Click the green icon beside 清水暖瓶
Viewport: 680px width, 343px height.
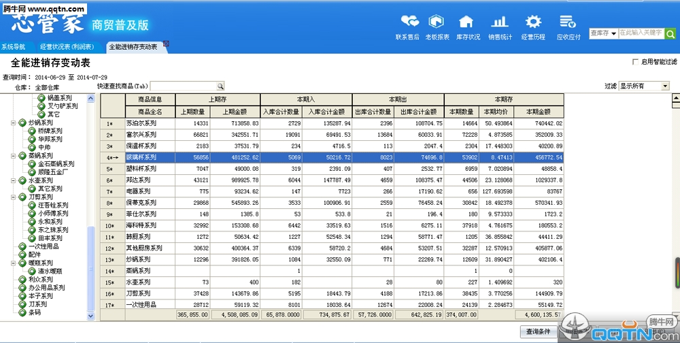32,271
